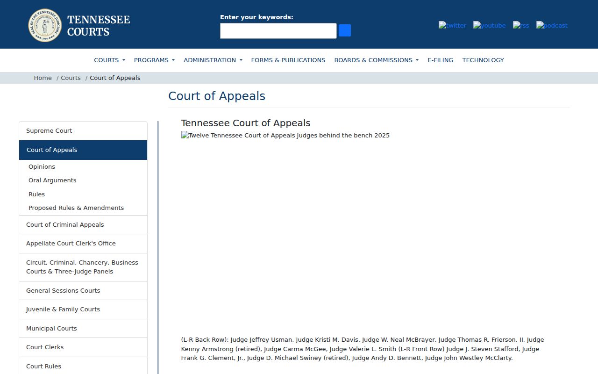598x374 pixels.
Task: Select Court Clerks in sidebar
Action: [83, 347]
